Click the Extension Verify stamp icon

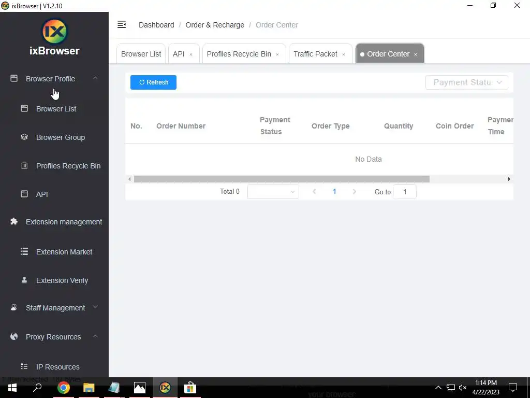point(24,280)
